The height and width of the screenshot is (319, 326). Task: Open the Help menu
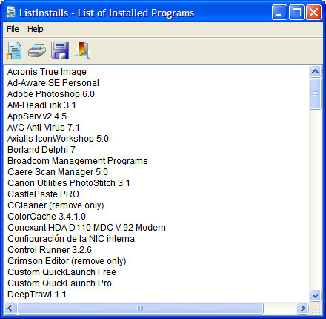[x=36, y=29]
